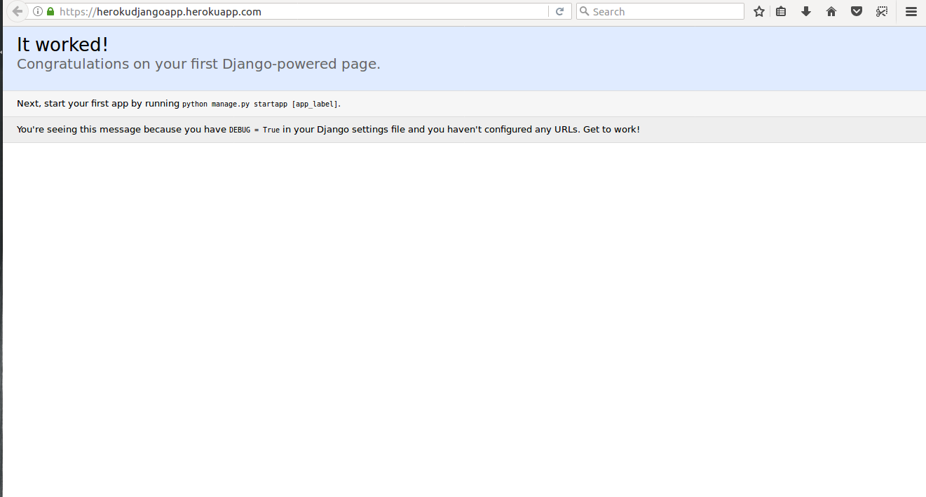The height and width of the screenshot is (497, 926).
Task: Click the It worked! heading
Action: coord(62,43)
